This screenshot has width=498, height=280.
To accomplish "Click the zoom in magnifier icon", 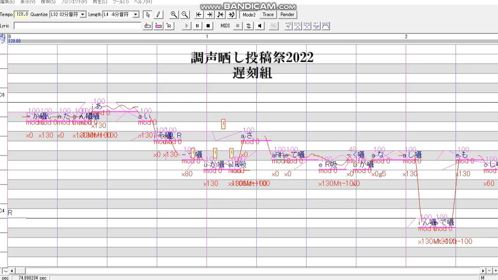I will point(174,15).
